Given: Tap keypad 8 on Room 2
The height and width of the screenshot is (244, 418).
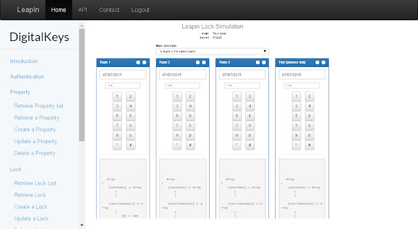Looking at the screenshot, I should [x=190, y=126].
